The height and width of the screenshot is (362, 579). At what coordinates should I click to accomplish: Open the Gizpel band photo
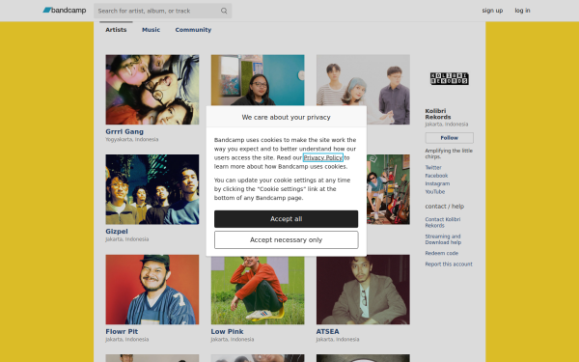[152, 189]
